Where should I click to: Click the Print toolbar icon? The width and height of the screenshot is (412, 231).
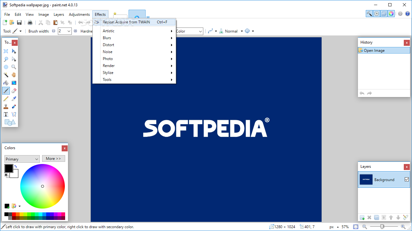coord(30,22)
